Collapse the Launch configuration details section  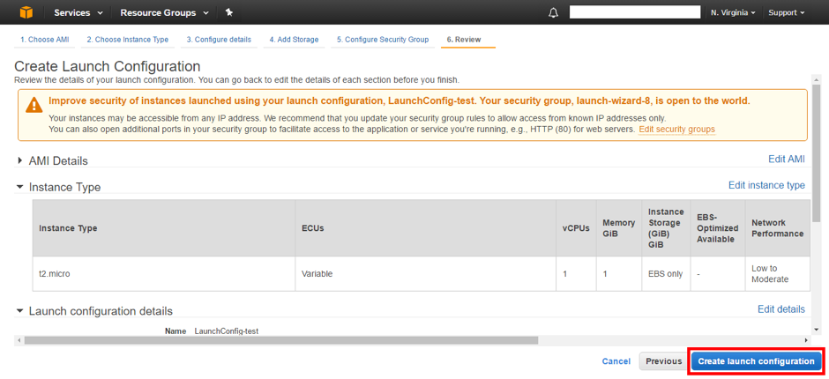[x=20, y=311]
